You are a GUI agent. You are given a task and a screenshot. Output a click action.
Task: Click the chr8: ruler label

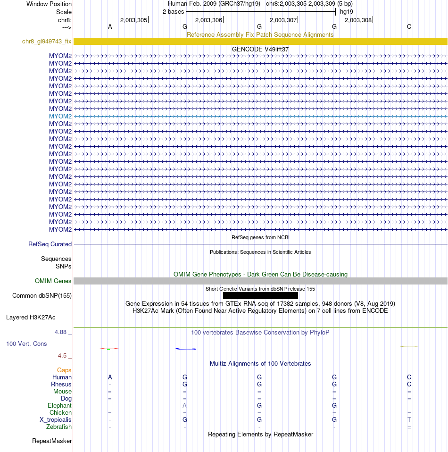65,20
